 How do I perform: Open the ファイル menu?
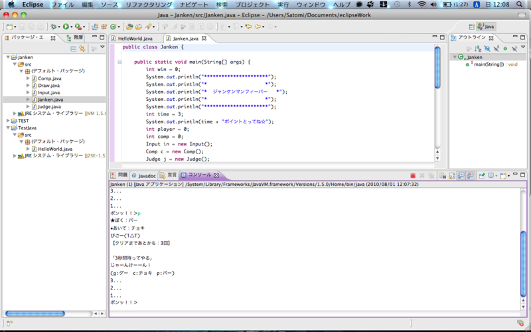click(62, 5)
